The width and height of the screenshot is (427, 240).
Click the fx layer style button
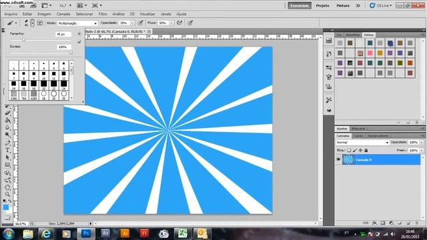[374, 223]
